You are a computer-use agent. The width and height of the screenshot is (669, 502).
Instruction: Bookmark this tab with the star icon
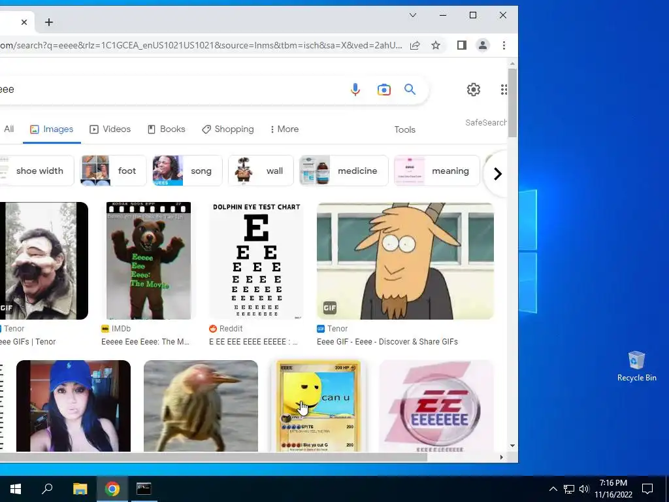(435, 45)
